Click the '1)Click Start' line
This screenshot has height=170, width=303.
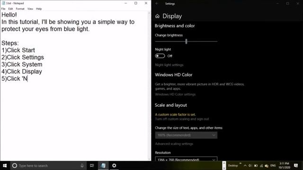point(18,50)
